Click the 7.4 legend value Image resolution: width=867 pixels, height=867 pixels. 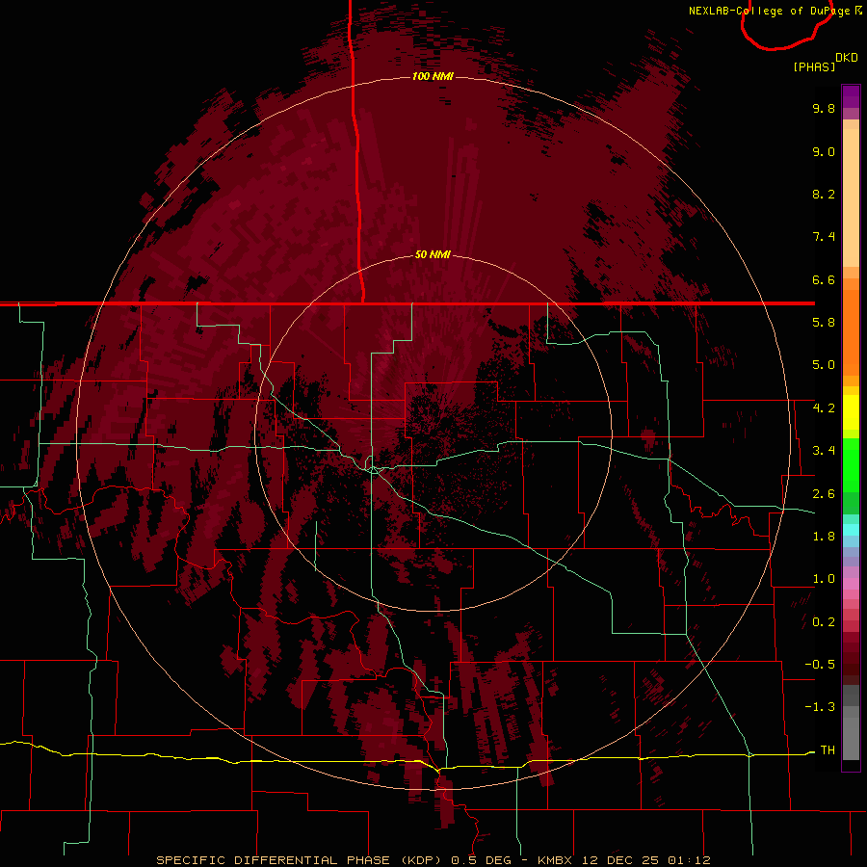(824, 237)
